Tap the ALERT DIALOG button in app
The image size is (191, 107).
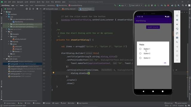click(x=153, y=27)
